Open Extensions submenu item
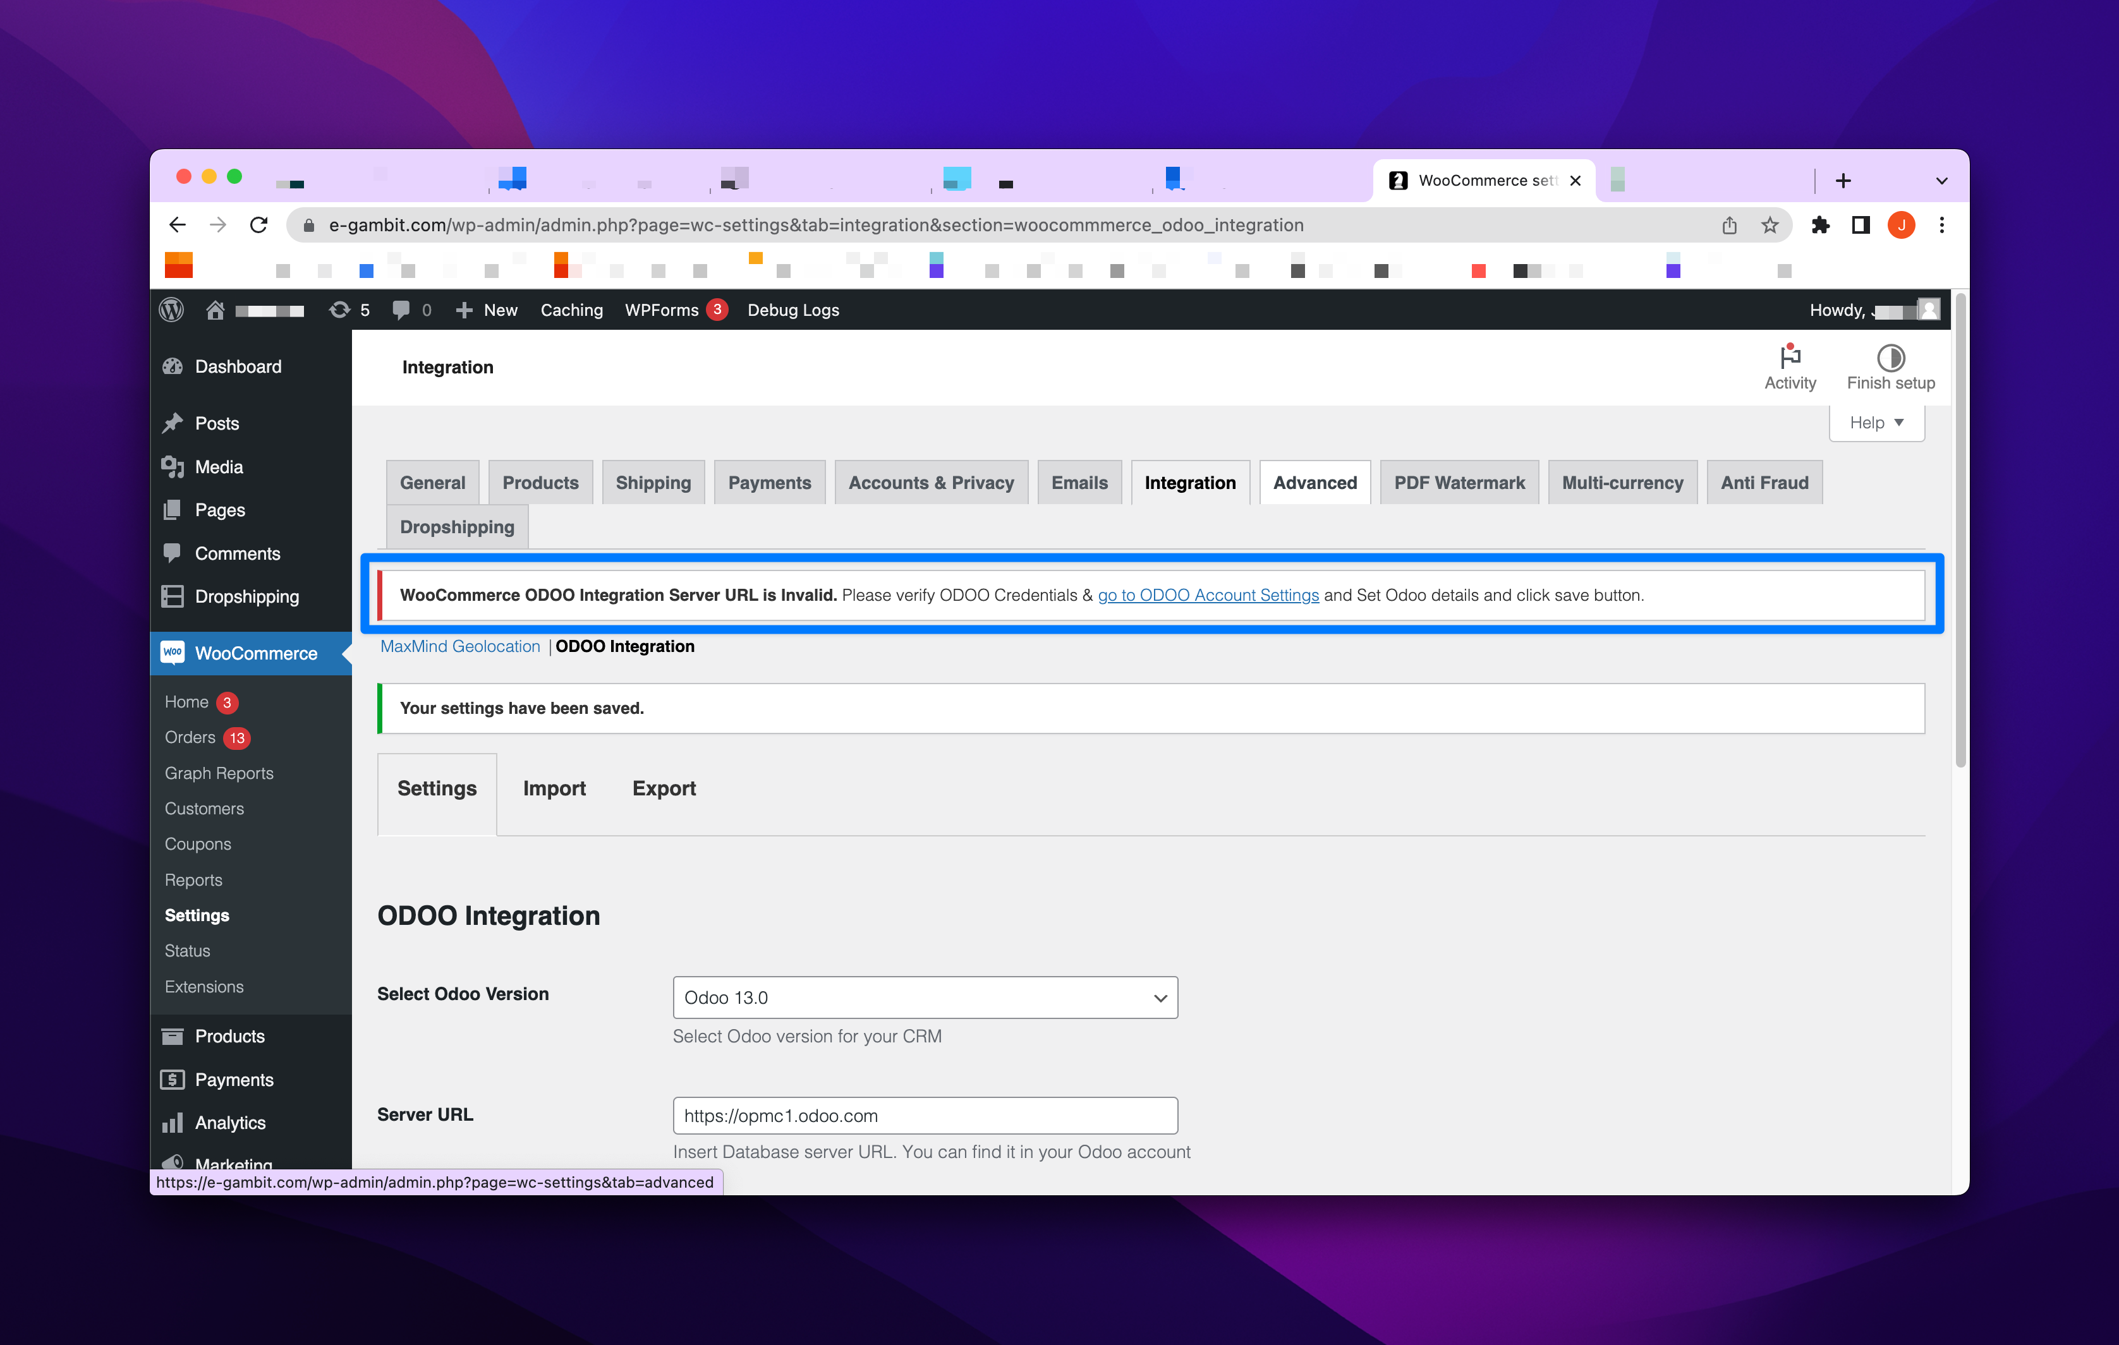Screen dimensions: 2119x1345 tap(203, 987)
